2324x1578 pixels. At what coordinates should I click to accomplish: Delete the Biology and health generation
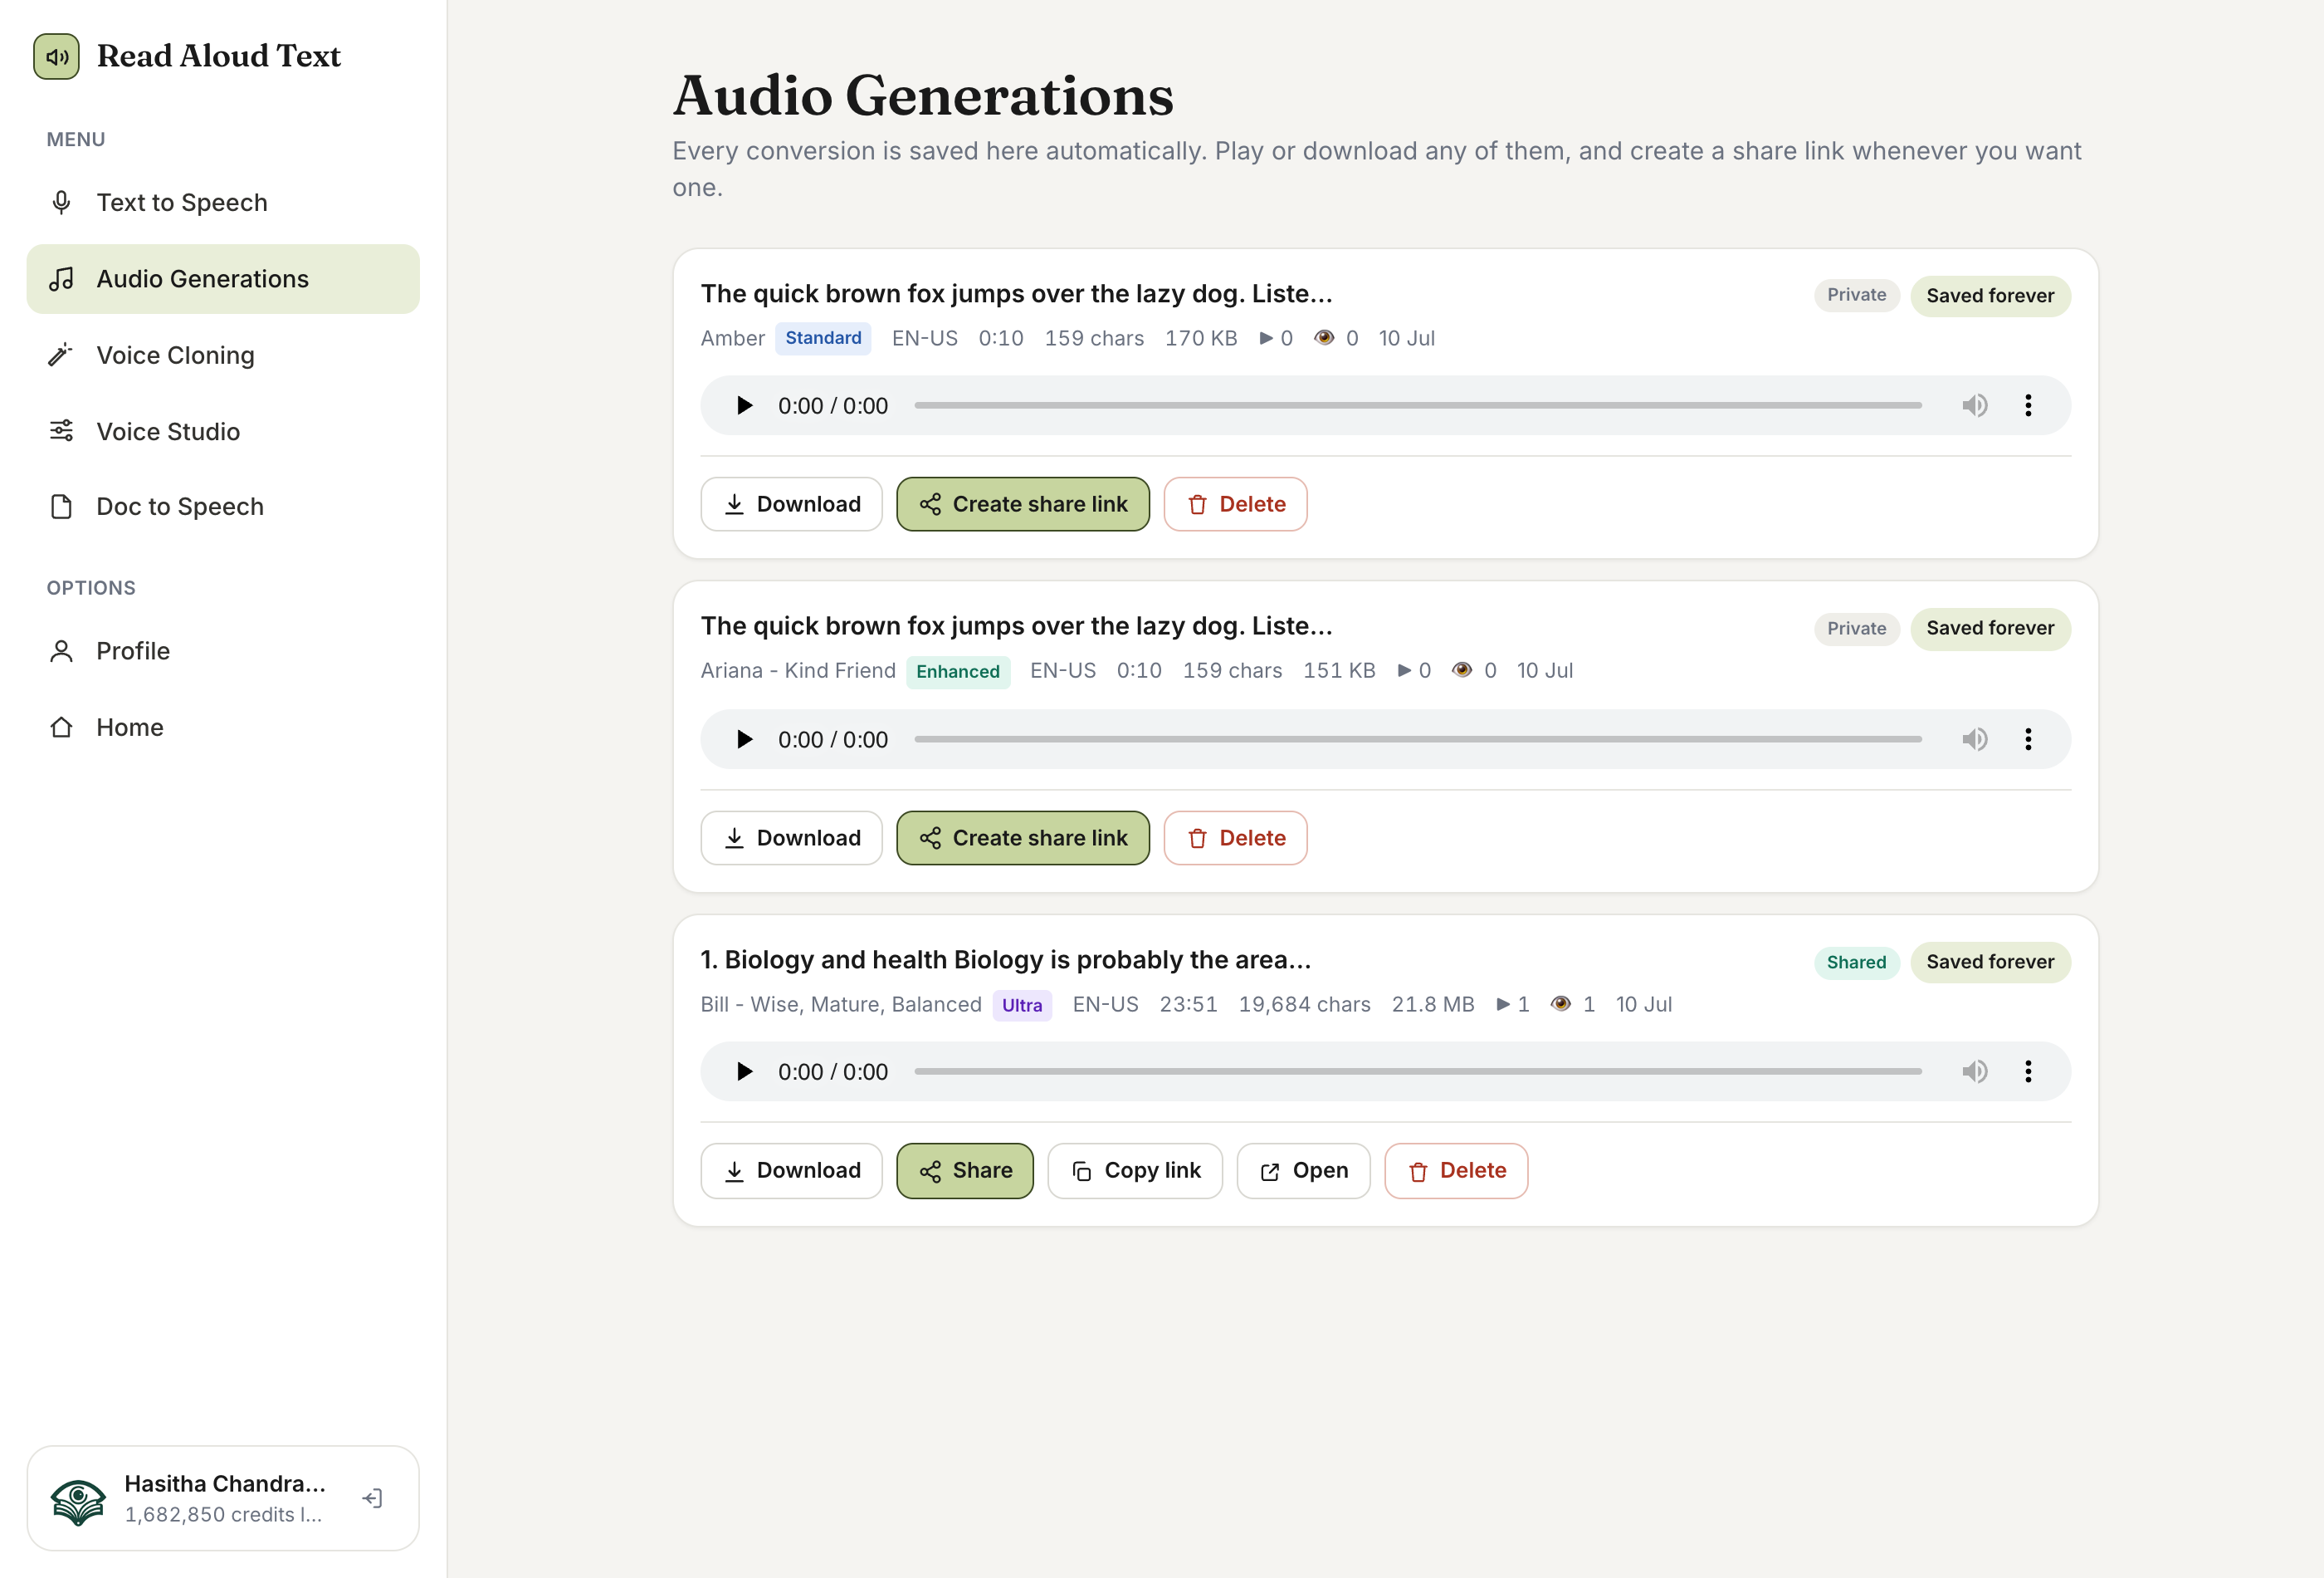1456,1171
